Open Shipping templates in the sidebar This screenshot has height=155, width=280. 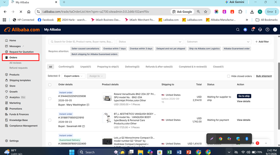(20, 80)
